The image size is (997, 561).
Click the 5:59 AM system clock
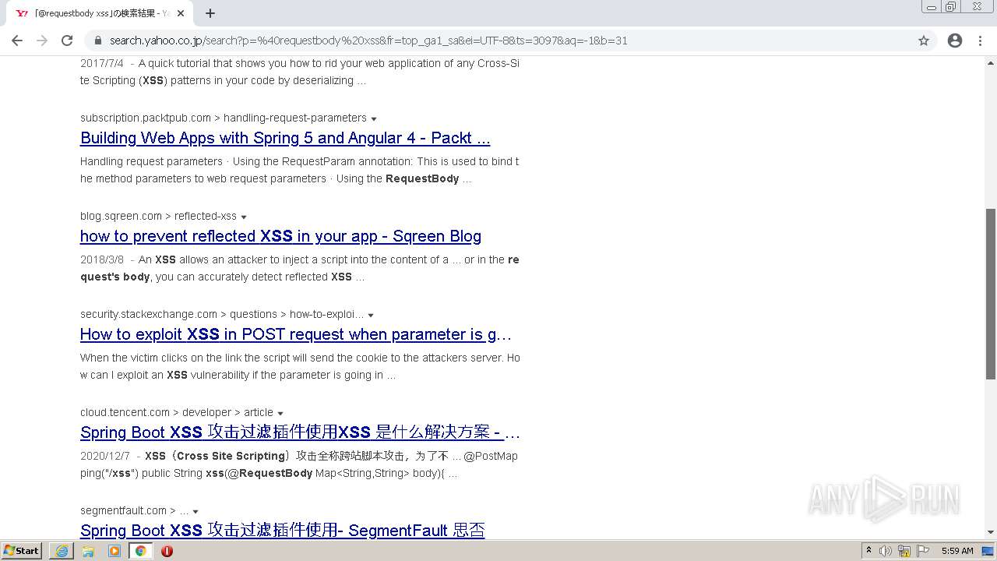(957, 551)
